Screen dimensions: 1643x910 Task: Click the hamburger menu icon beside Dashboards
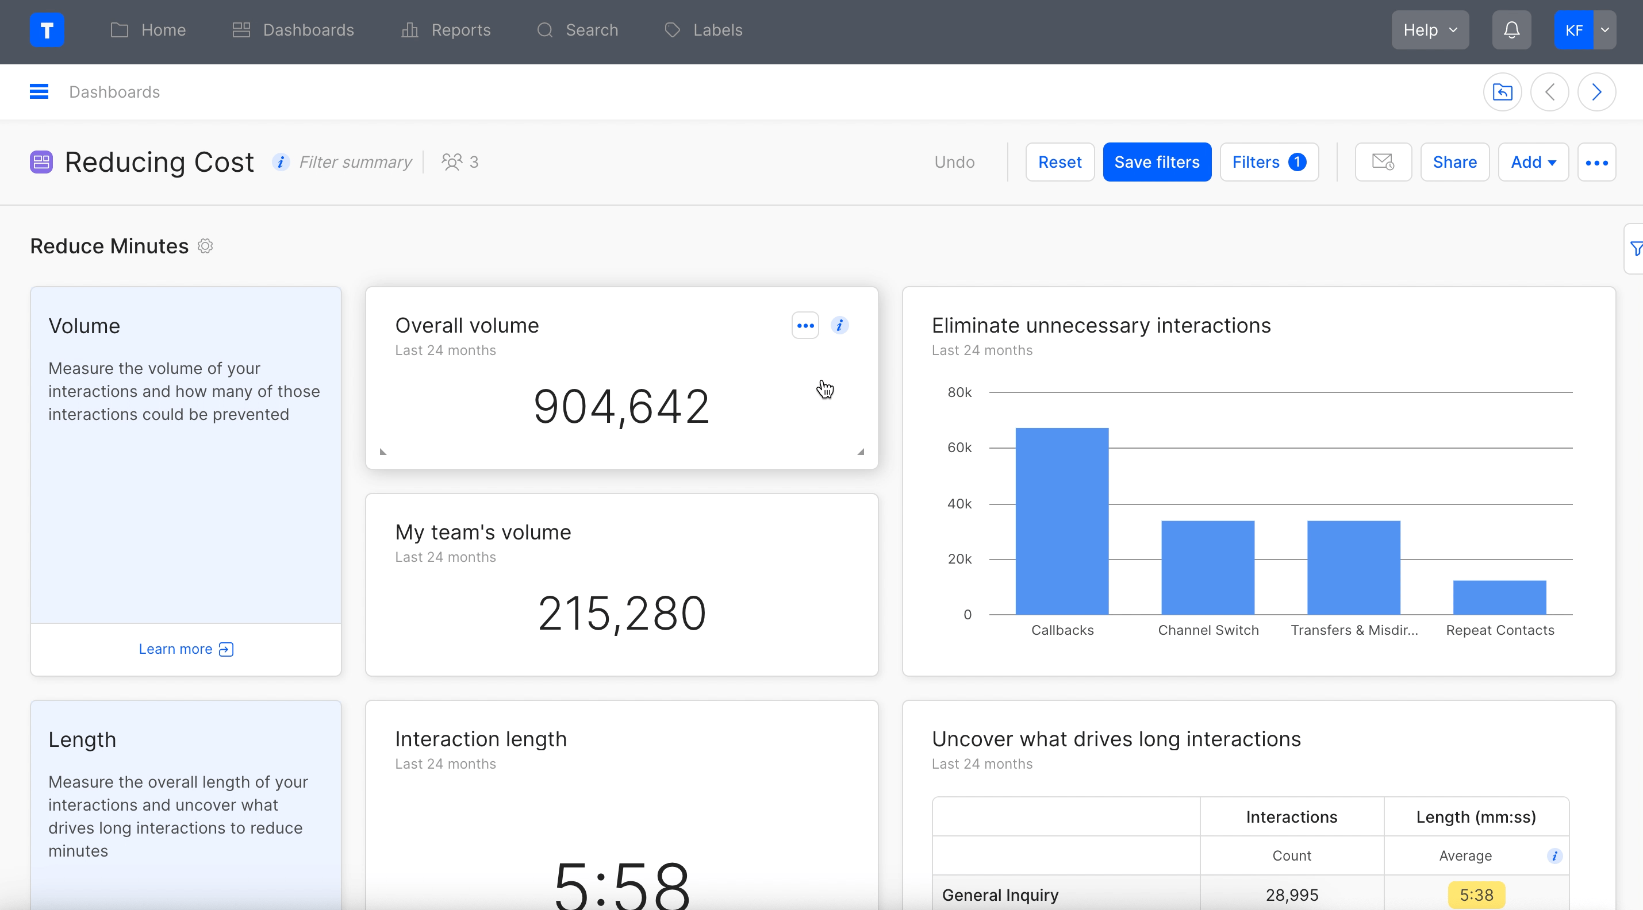click(39, 92)
